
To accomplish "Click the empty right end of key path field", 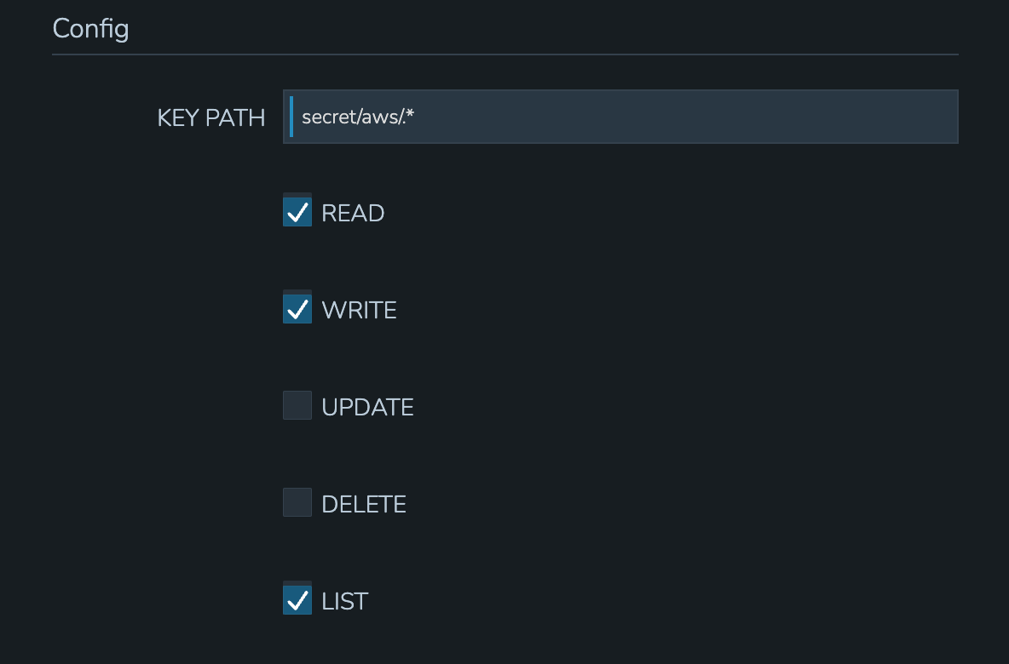I will click(x=895, y=117).
